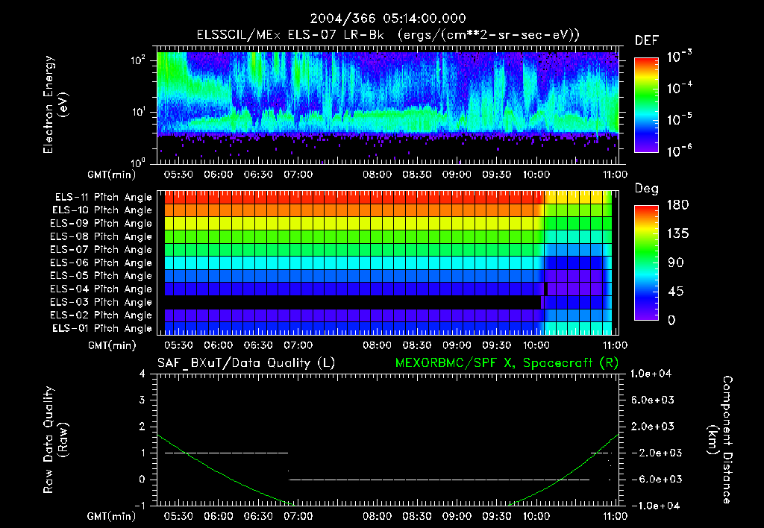The width and height of the screenshot is (764, 528).
Task: Click the ELS-09 Pitch Angle row label
Action: [101, 224]
